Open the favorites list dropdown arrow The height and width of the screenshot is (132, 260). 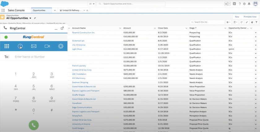[229, 4]
